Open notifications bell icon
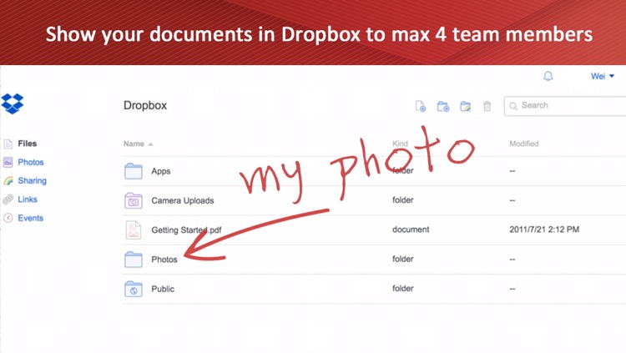The image size is (626, 353). [548, 76]
